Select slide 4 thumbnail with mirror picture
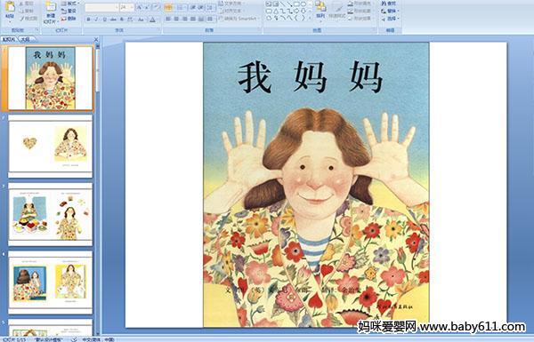 [51, 282]
